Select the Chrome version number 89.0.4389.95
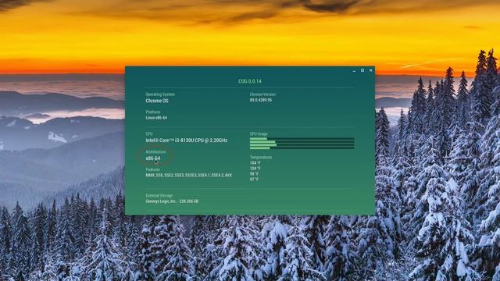The width and height of the screenshot is (500, 281). (x=261, y=100)
